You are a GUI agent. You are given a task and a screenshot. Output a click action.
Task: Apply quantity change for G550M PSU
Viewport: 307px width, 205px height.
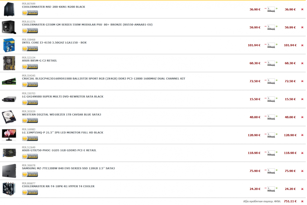[x=271, y=29]
